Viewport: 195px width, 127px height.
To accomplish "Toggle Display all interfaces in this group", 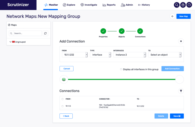I will tap(121, 69).
